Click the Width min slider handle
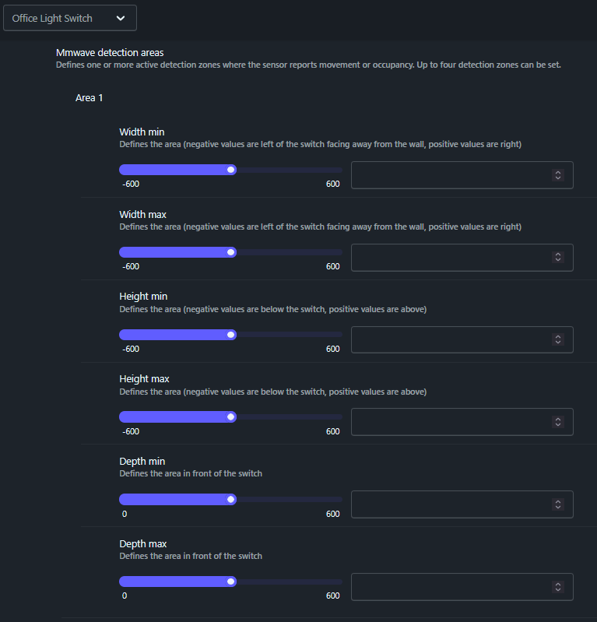This screenshot has width=597, height=622. point(231,170)
